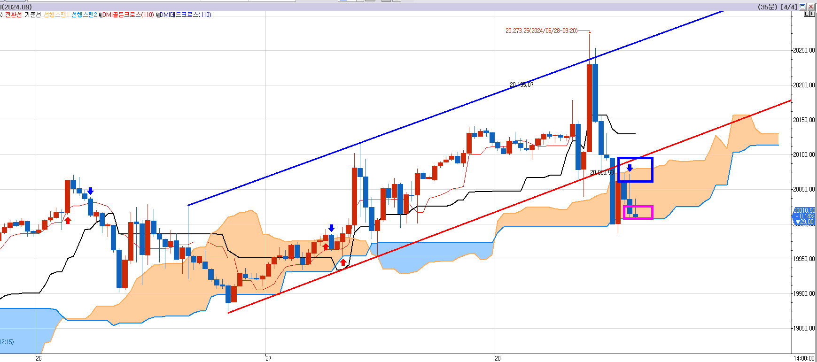817x362 pixels.
Task: Click the 14:00:00 time label
Action: click(803, 358)
